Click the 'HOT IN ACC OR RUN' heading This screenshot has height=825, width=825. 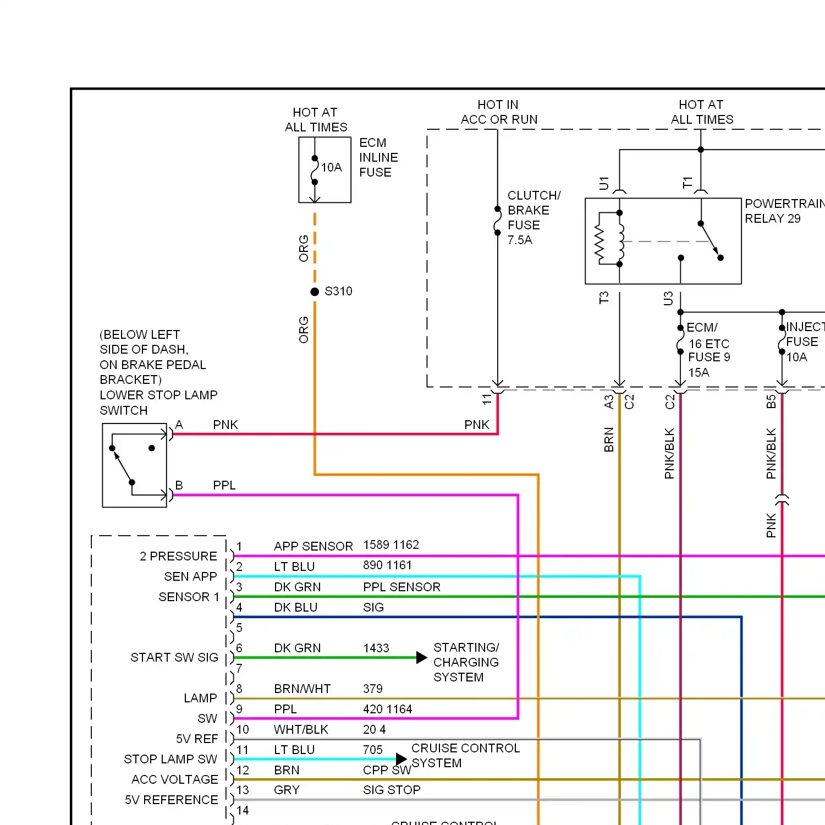[499, 112]
